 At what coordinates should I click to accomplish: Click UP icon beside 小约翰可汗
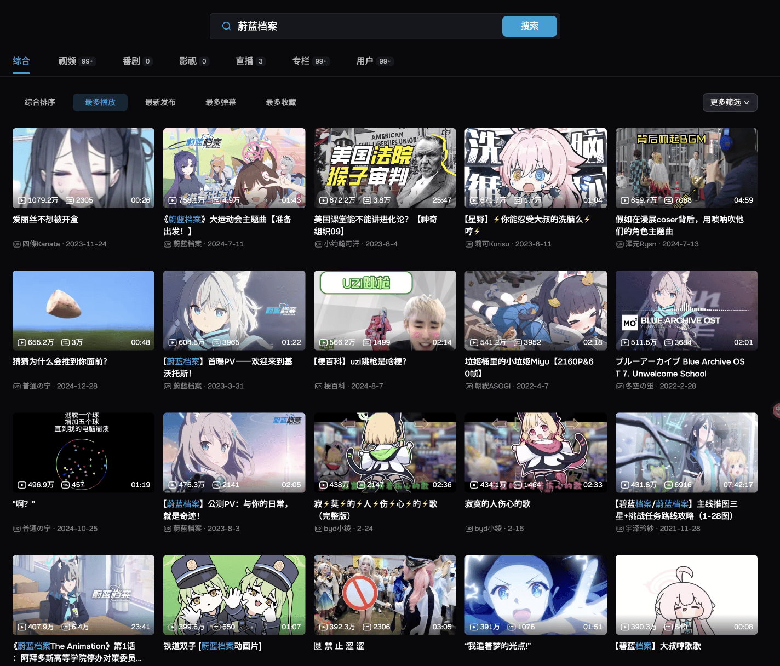point(318,244)
